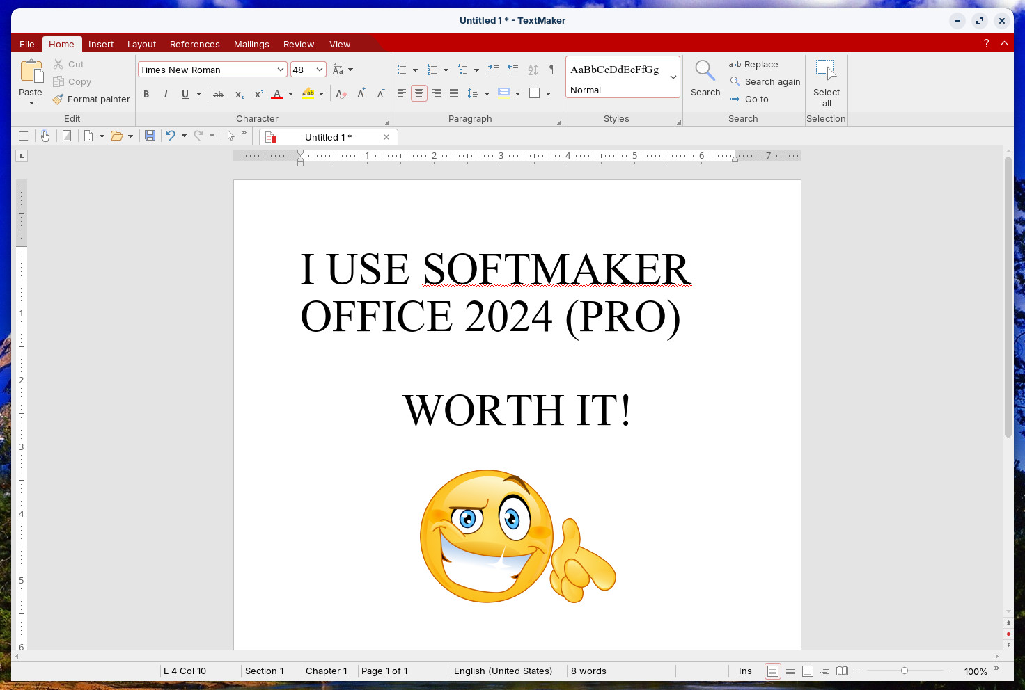Click the Search again button
This screenshot has height=690, width=1025.
pos(765,81)
